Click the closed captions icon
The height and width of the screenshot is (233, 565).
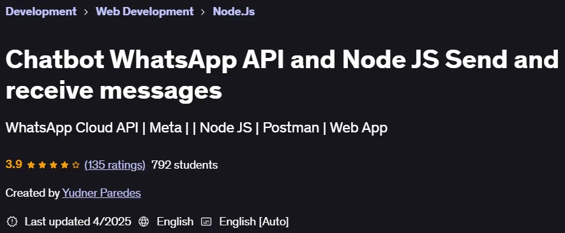click(x=206, y=222)
